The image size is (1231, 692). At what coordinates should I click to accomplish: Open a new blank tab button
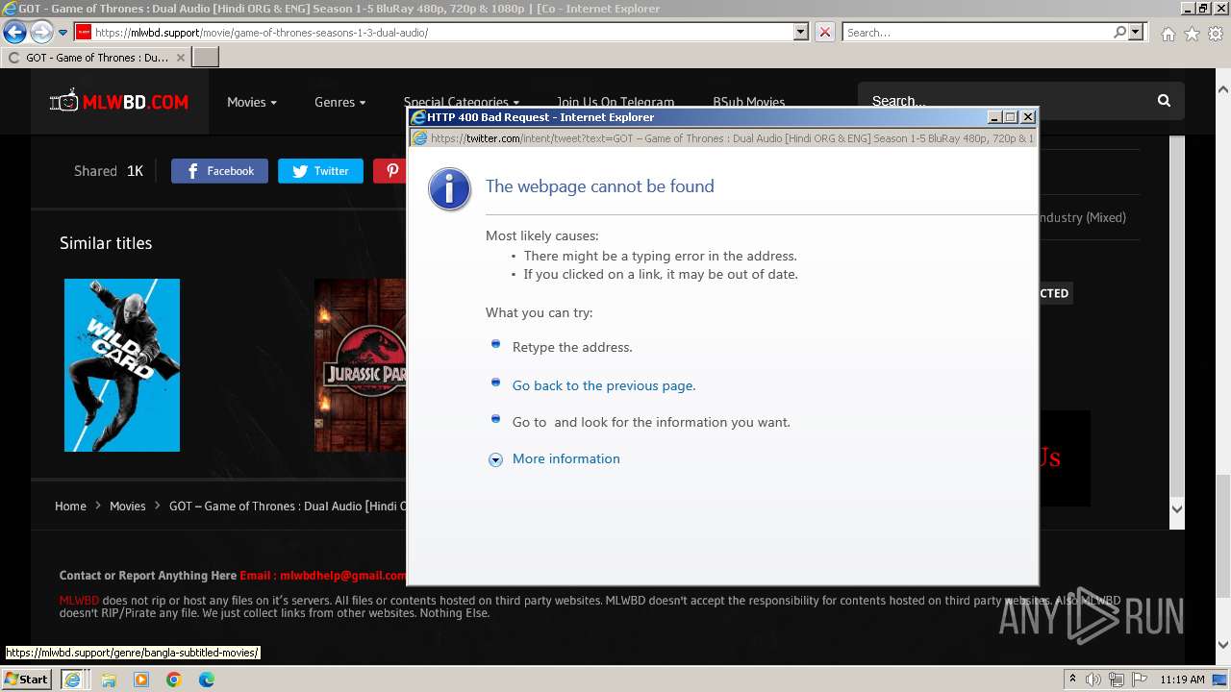point(206,58)
